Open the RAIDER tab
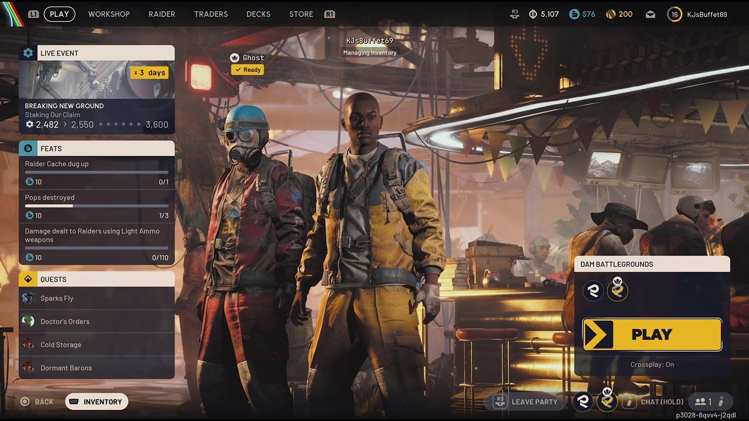The width and height of the screenshot is (749, 421). point(162,14)
